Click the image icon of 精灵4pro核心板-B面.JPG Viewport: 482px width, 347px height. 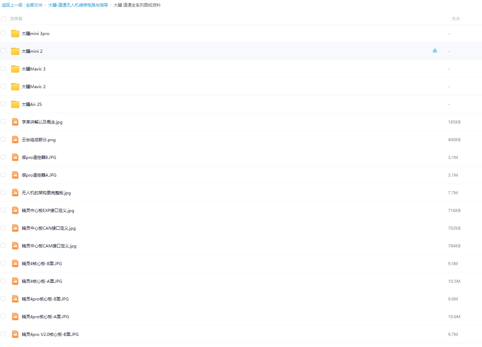(x=15, y=299)
